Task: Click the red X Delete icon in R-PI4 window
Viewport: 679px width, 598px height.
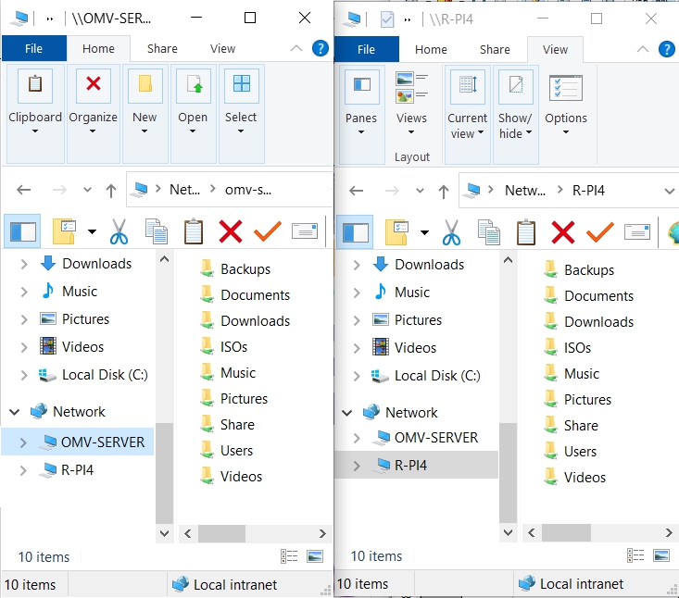Action: (562, 231)
